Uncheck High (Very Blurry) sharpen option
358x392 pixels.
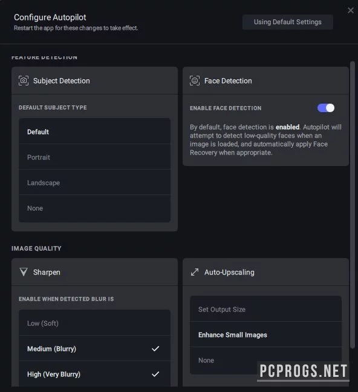coord(94,374)
